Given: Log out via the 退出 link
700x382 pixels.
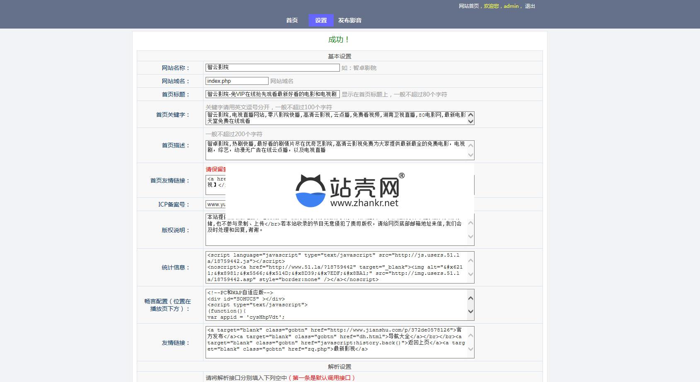Looking at the screenshot, I should (x=530, y=6).
